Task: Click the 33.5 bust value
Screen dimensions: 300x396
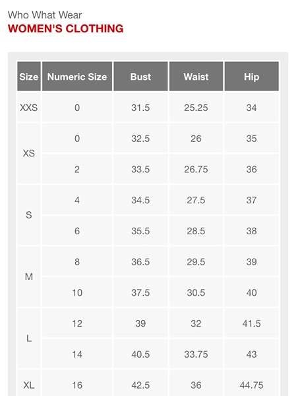Action: [x=140, y=169]
